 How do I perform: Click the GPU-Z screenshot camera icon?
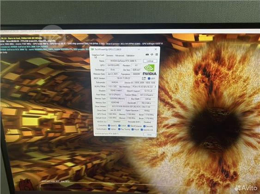click(x=147, y=54)
